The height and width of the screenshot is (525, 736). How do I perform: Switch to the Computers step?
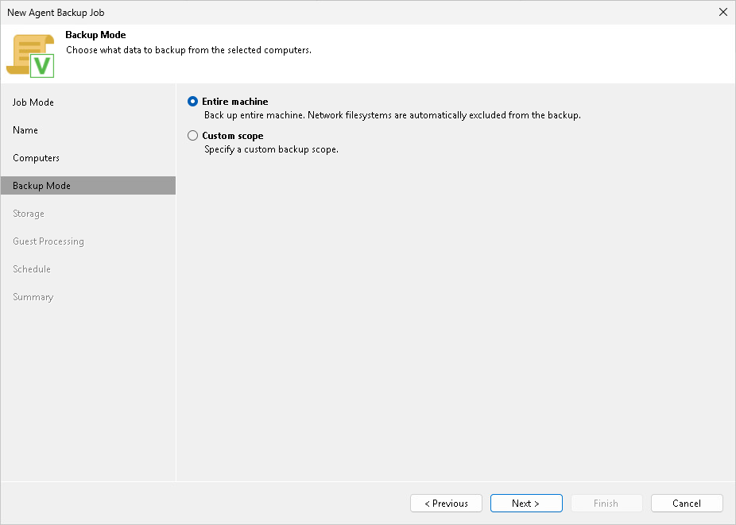pyautogui.click(x=36, y=158)
